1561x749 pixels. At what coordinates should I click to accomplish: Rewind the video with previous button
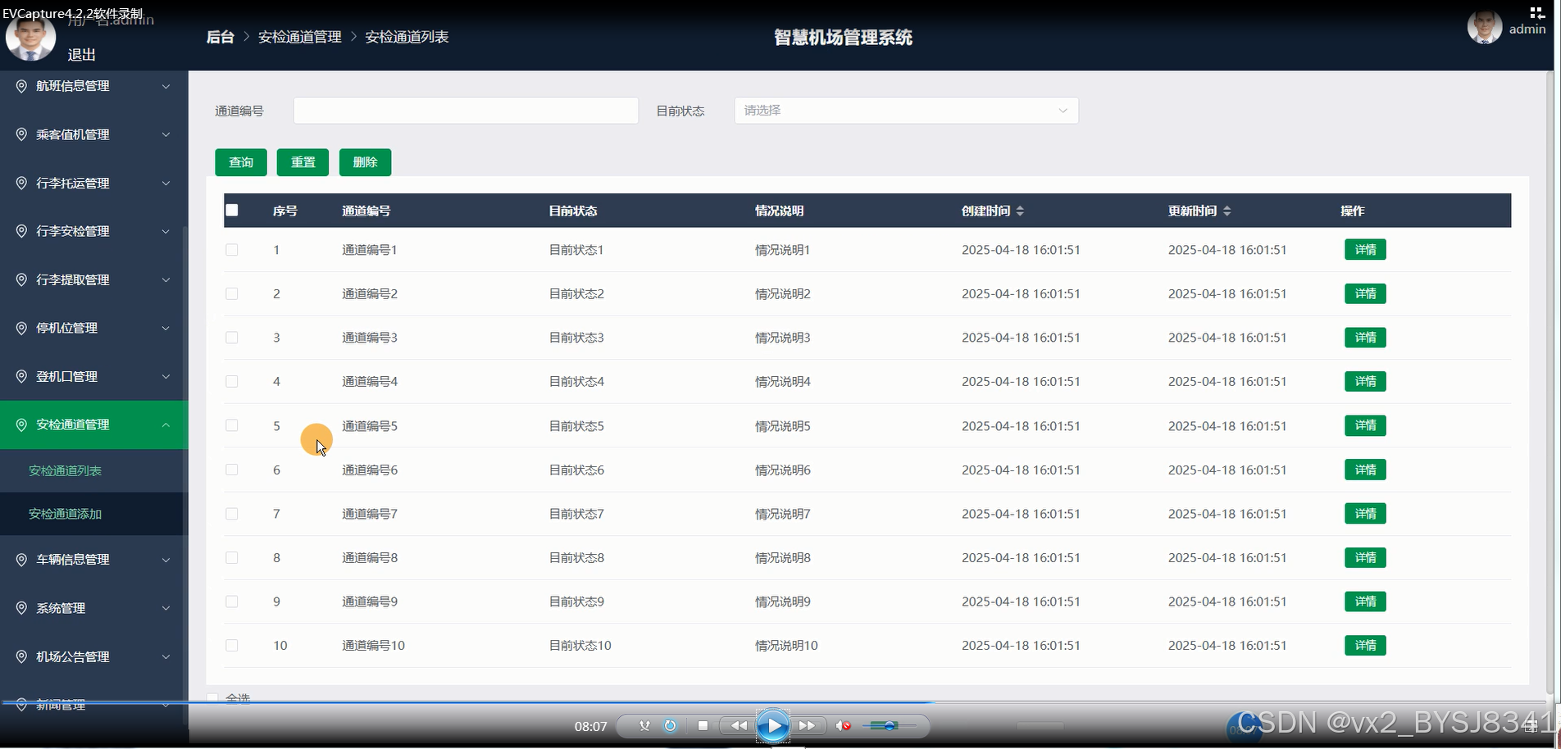[739, 725]
